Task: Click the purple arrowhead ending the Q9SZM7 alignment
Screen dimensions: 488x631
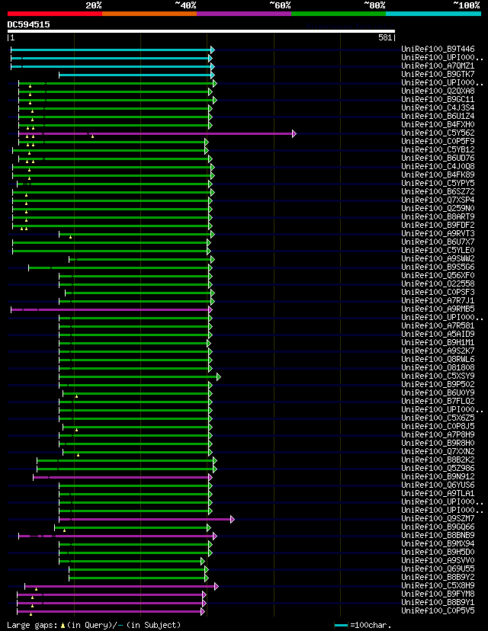Action: 233,520
